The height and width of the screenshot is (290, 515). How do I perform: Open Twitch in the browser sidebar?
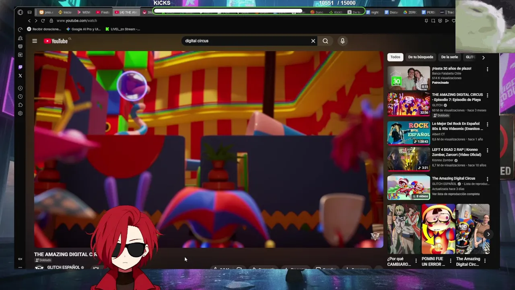20,67
